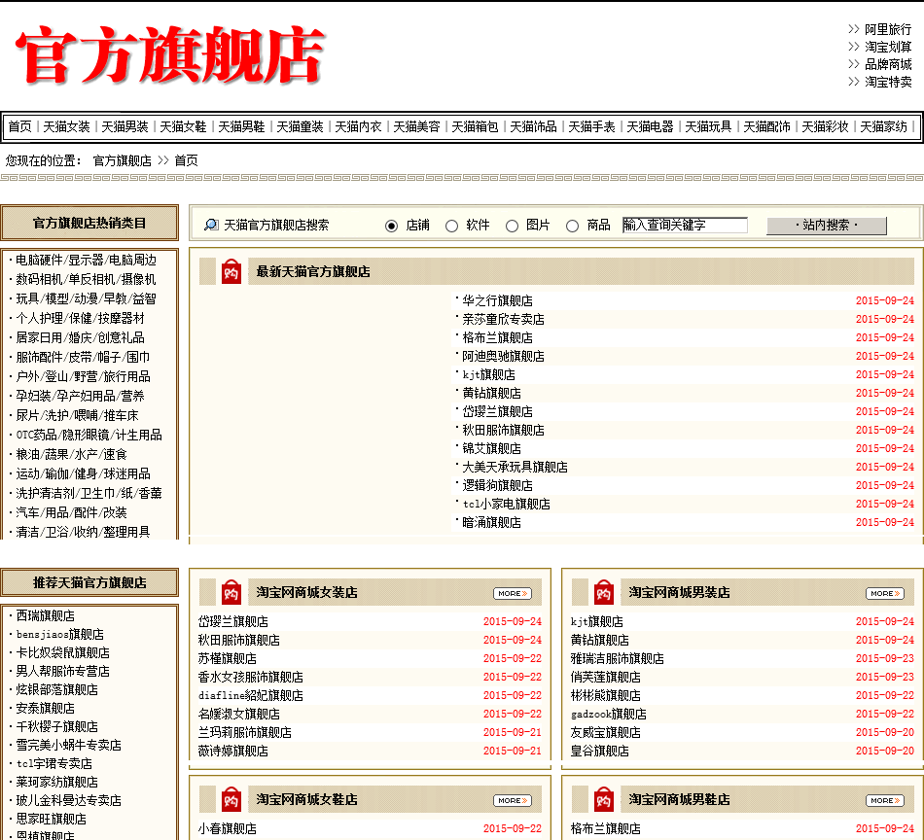Open 亲莎童欣专卖店 in latest stores list
This screenshot has height=840, width=924.
(503, 319)
